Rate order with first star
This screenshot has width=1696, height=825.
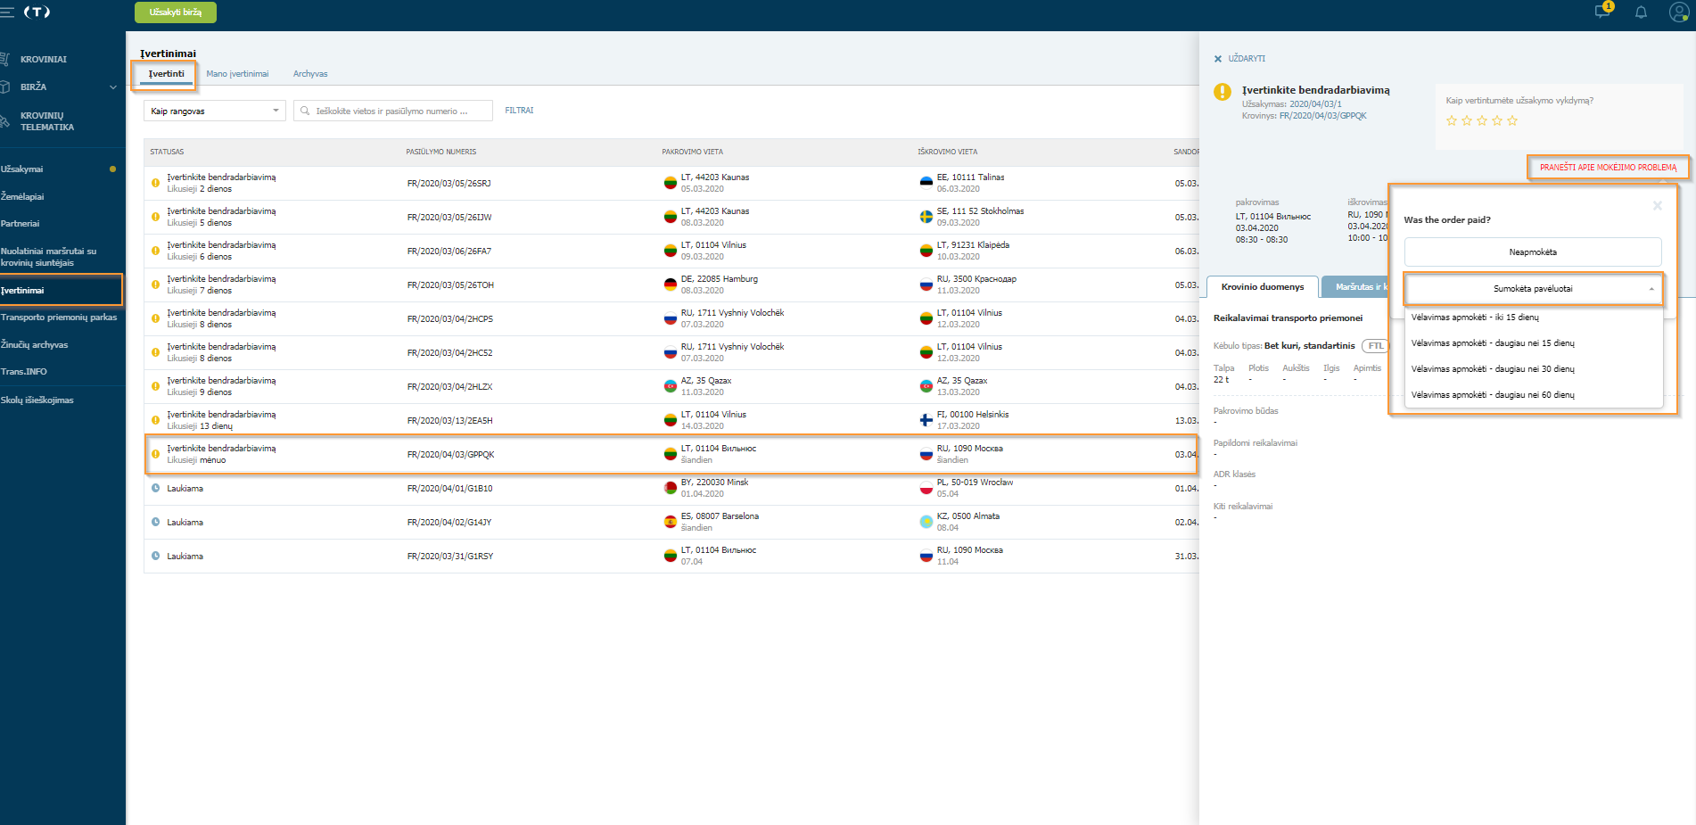tap(1452, 120)
